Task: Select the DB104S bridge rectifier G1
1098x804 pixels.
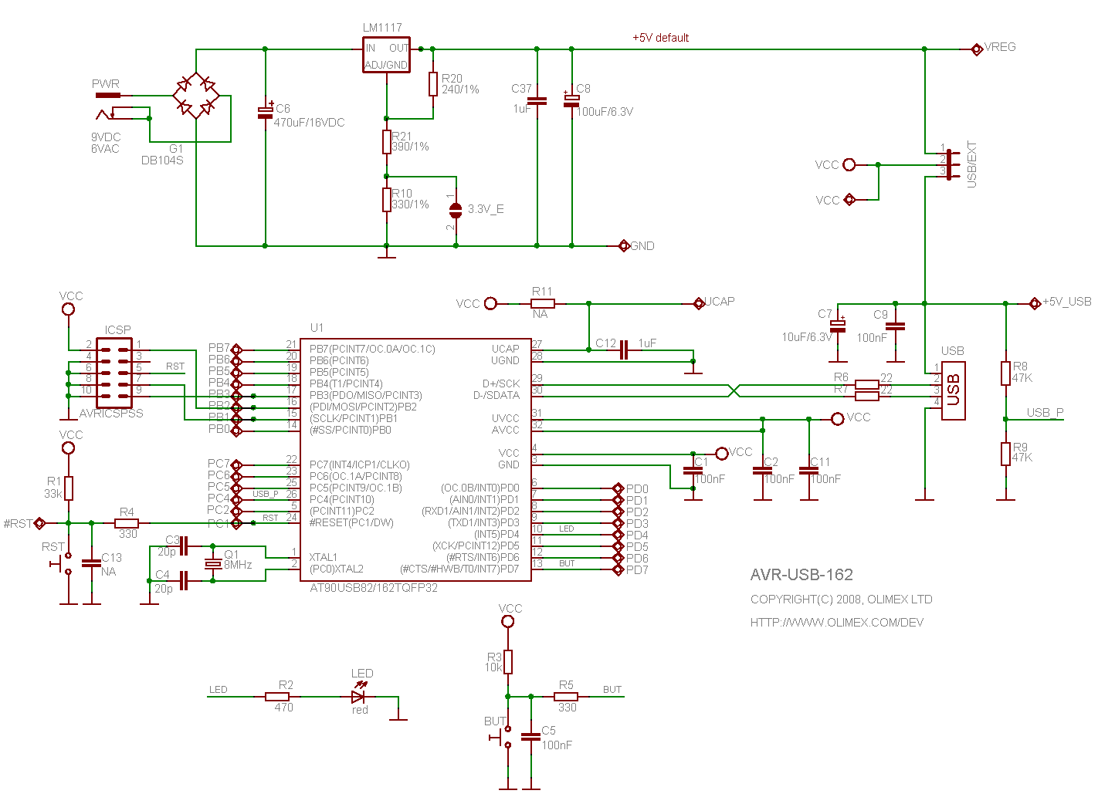Action: pyautogui.click(x=196, y=96)
